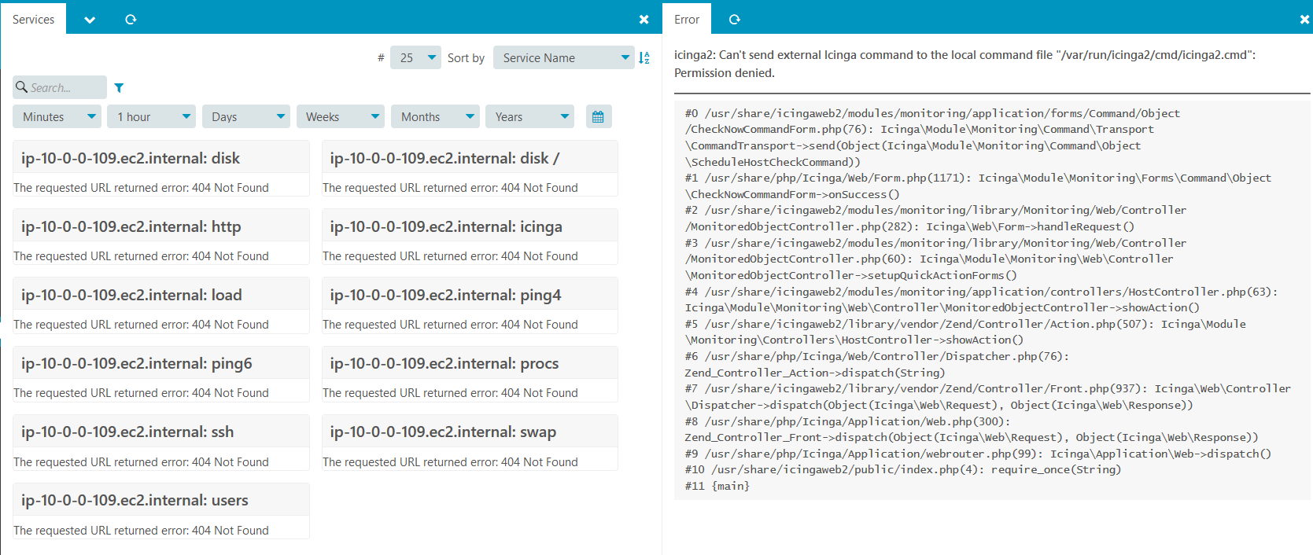Switch to the Services tab
Screen dimensions: 1313x555
pos(34,20)
